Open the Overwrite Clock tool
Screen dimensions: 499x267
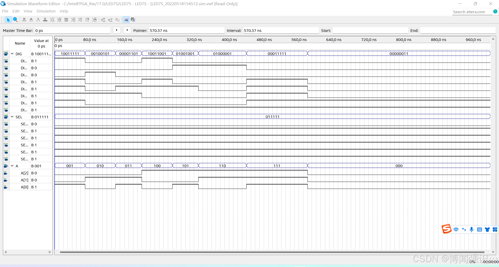coord(80,20)
